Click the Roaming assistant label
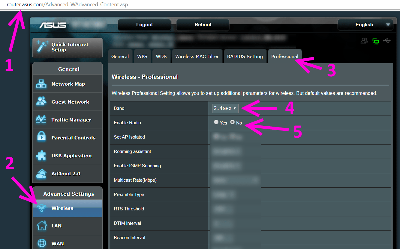 (132, 151)
